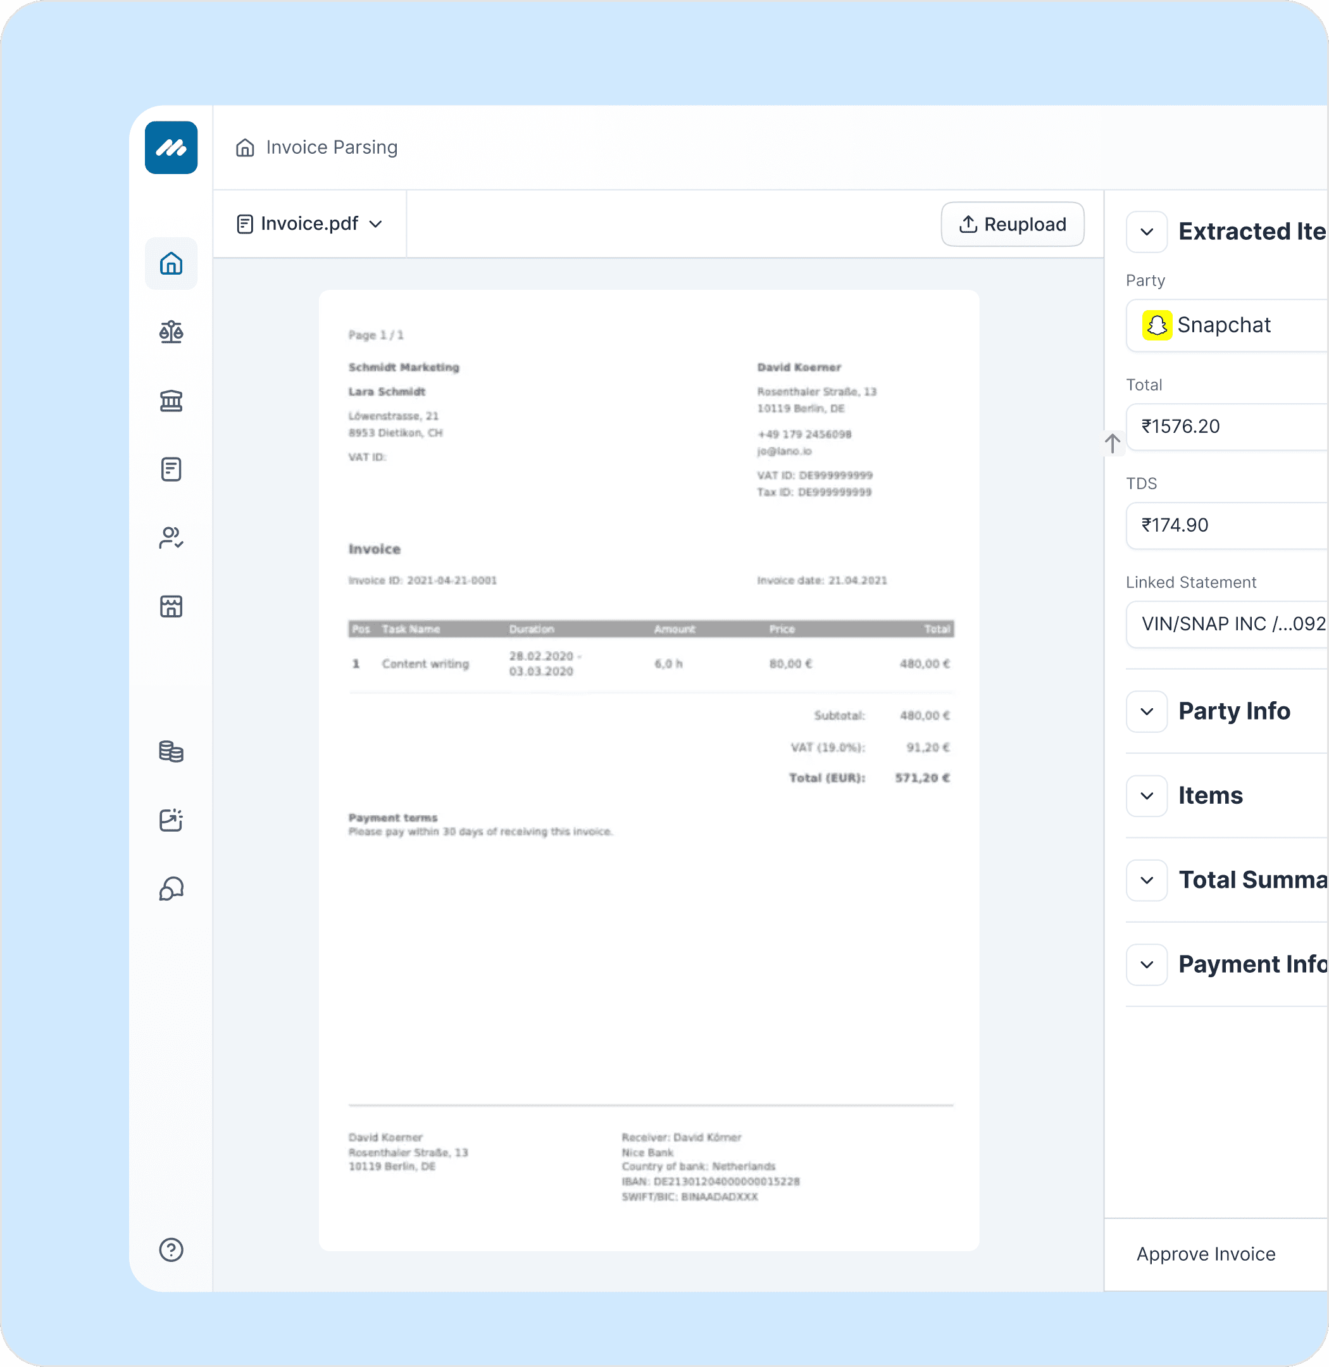The width and height of the screenshot is (1329, 1367).
Task: Click the Reupload button
Action: pyautogui.click(x=1012, y=224)
